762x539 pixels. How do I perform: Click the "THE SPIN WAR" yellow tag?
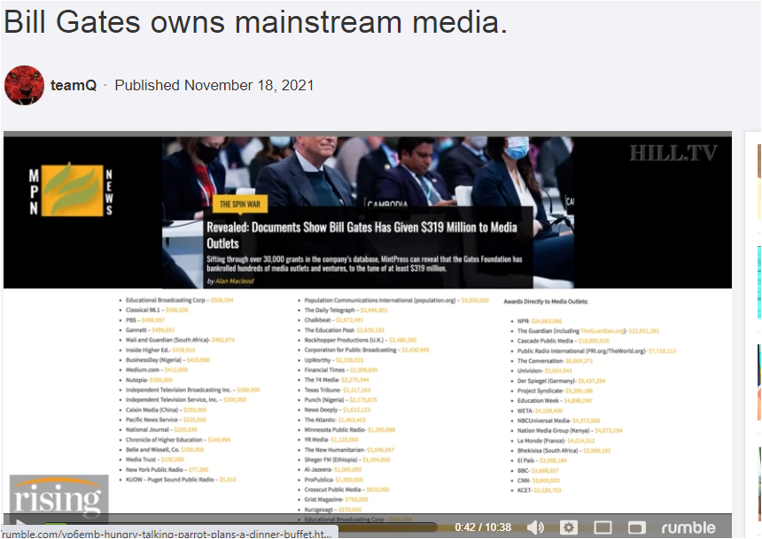(240, 204)
